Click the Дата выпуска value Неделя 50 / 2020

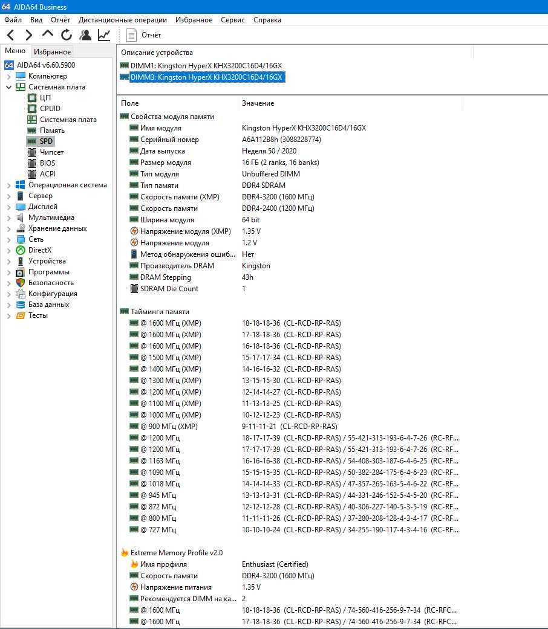coord(269,151)
